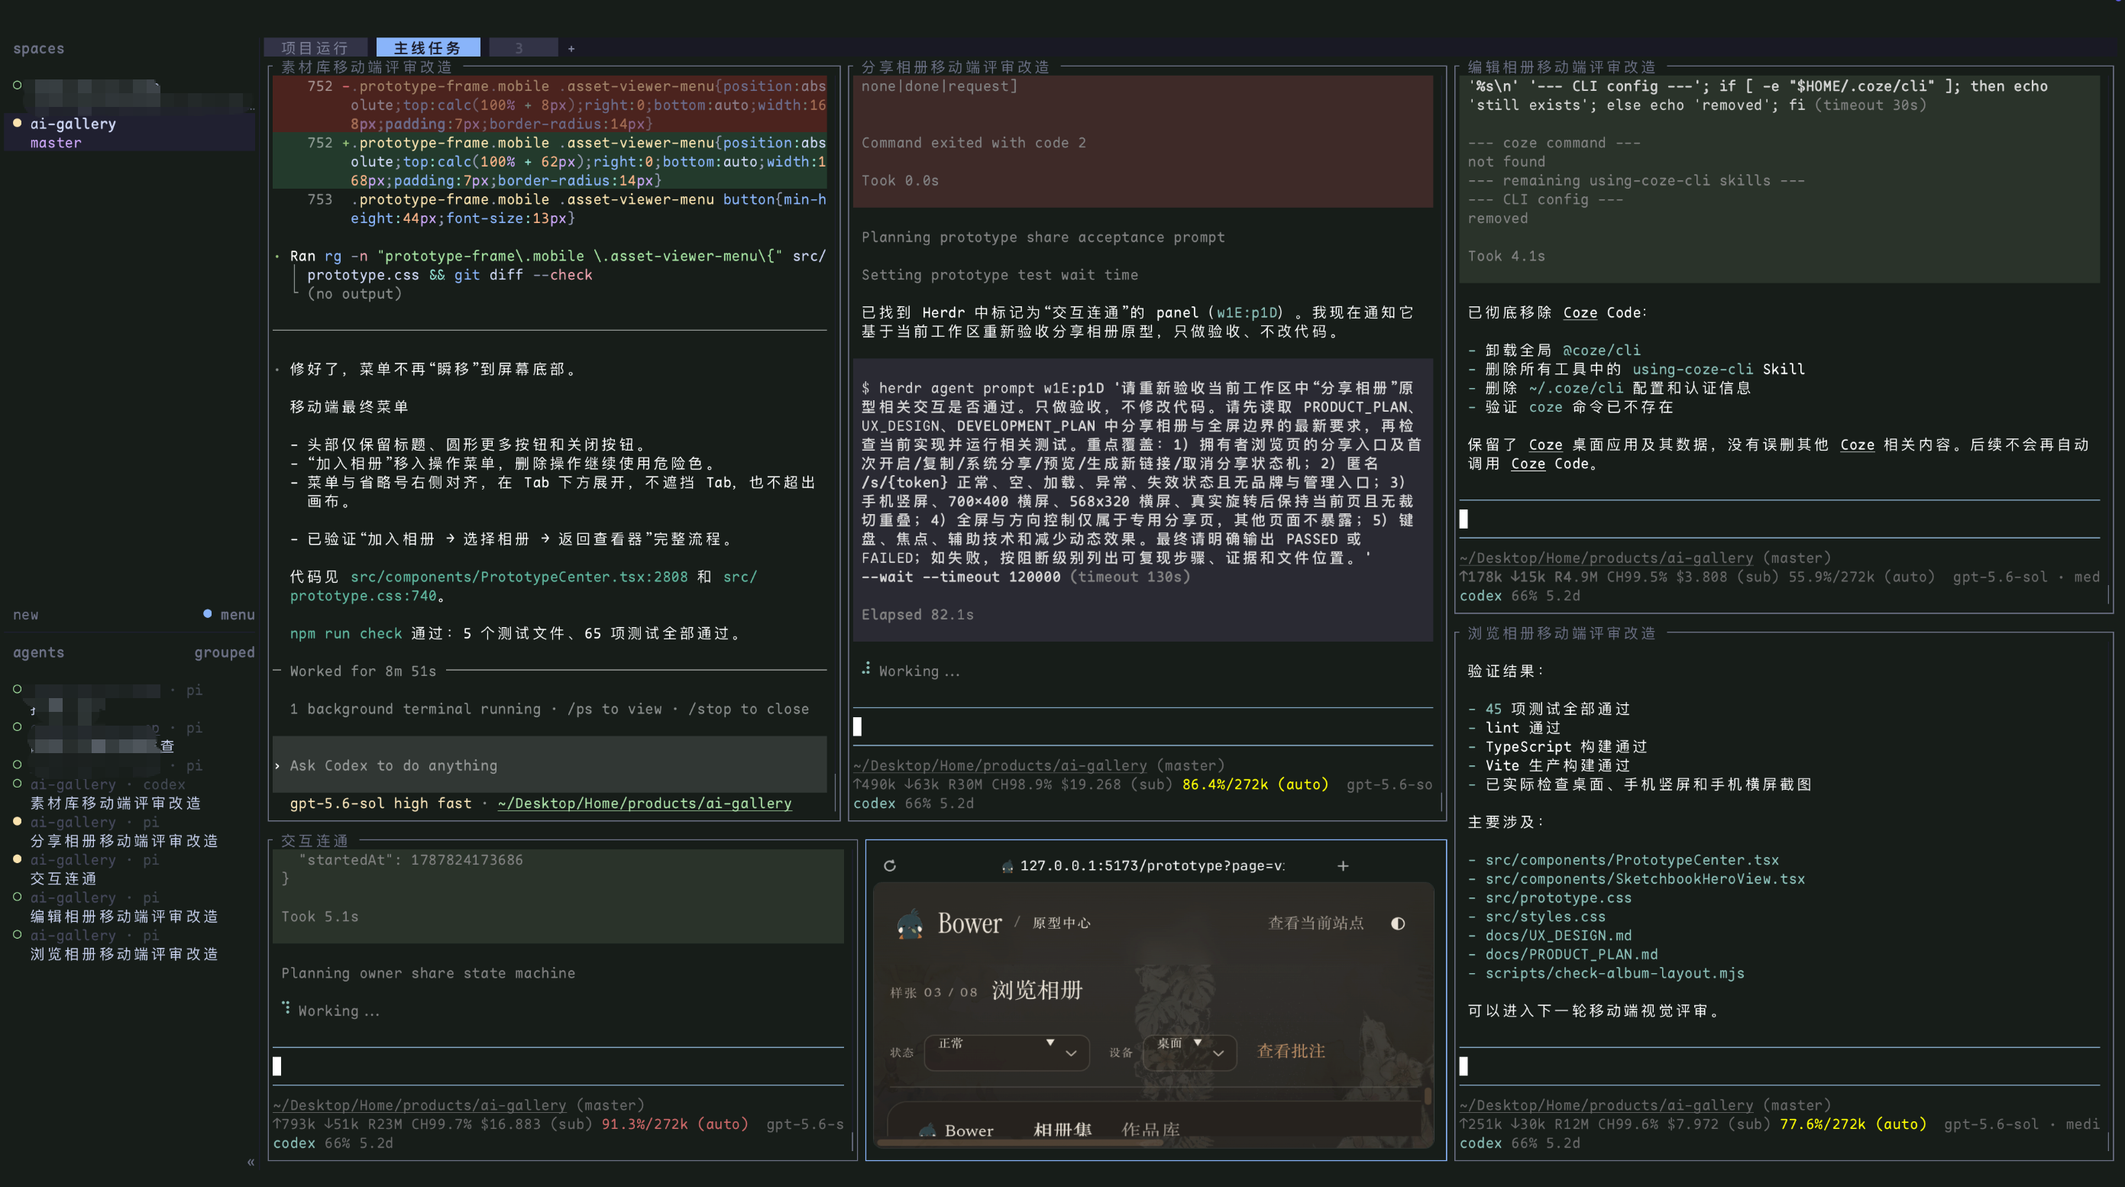Click 'docs/UX_DESIGN.md' in file list
This screenshot has width=2125, height=1187.
tap(1558, 936)
